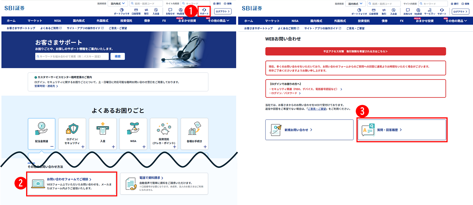Image resolution: width=473 pixels, height=205 pixels.
Task: Click SBI証券 logo on right page
Action: click(252, 8)
